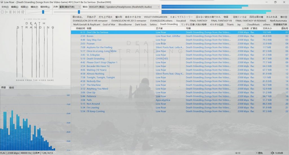Screen dimensions: 289x155
Task: Select the track Not Around
Action: 180,104
